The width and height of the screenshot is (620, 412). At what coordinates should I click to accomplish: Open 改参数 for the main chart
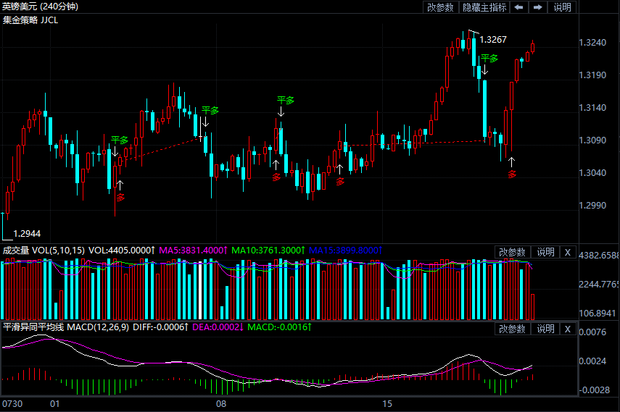[440, 7]
